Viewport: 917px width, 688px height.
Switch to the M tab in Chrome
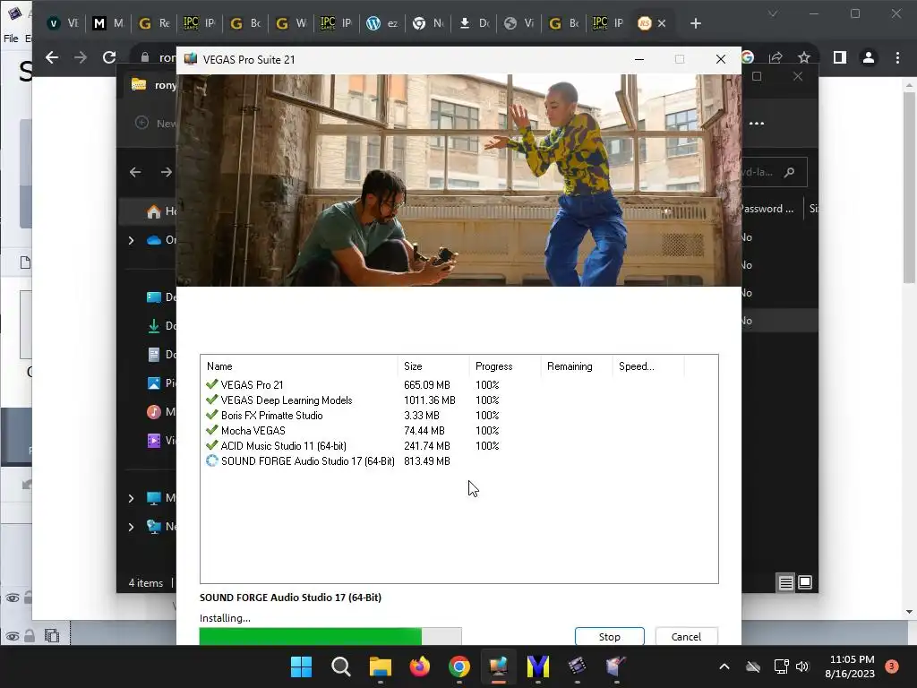(108, 23)
